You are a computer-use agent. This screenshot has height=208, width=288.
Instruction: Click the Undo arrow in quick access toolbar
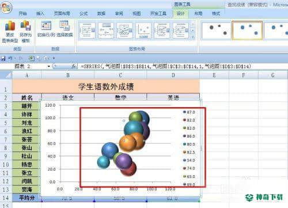point(10,58)
